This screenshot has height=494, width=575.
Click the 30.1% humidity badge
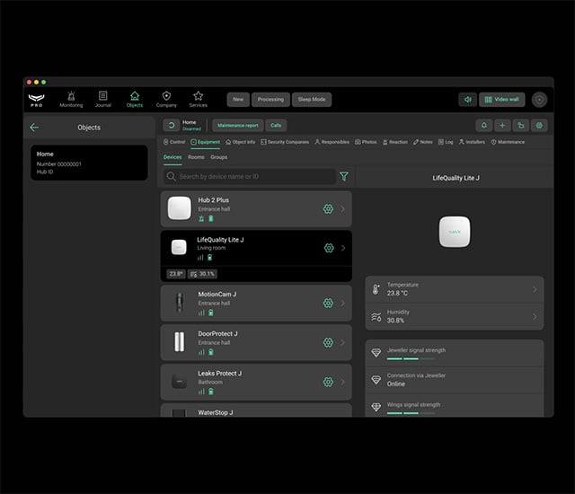point(203,274)
